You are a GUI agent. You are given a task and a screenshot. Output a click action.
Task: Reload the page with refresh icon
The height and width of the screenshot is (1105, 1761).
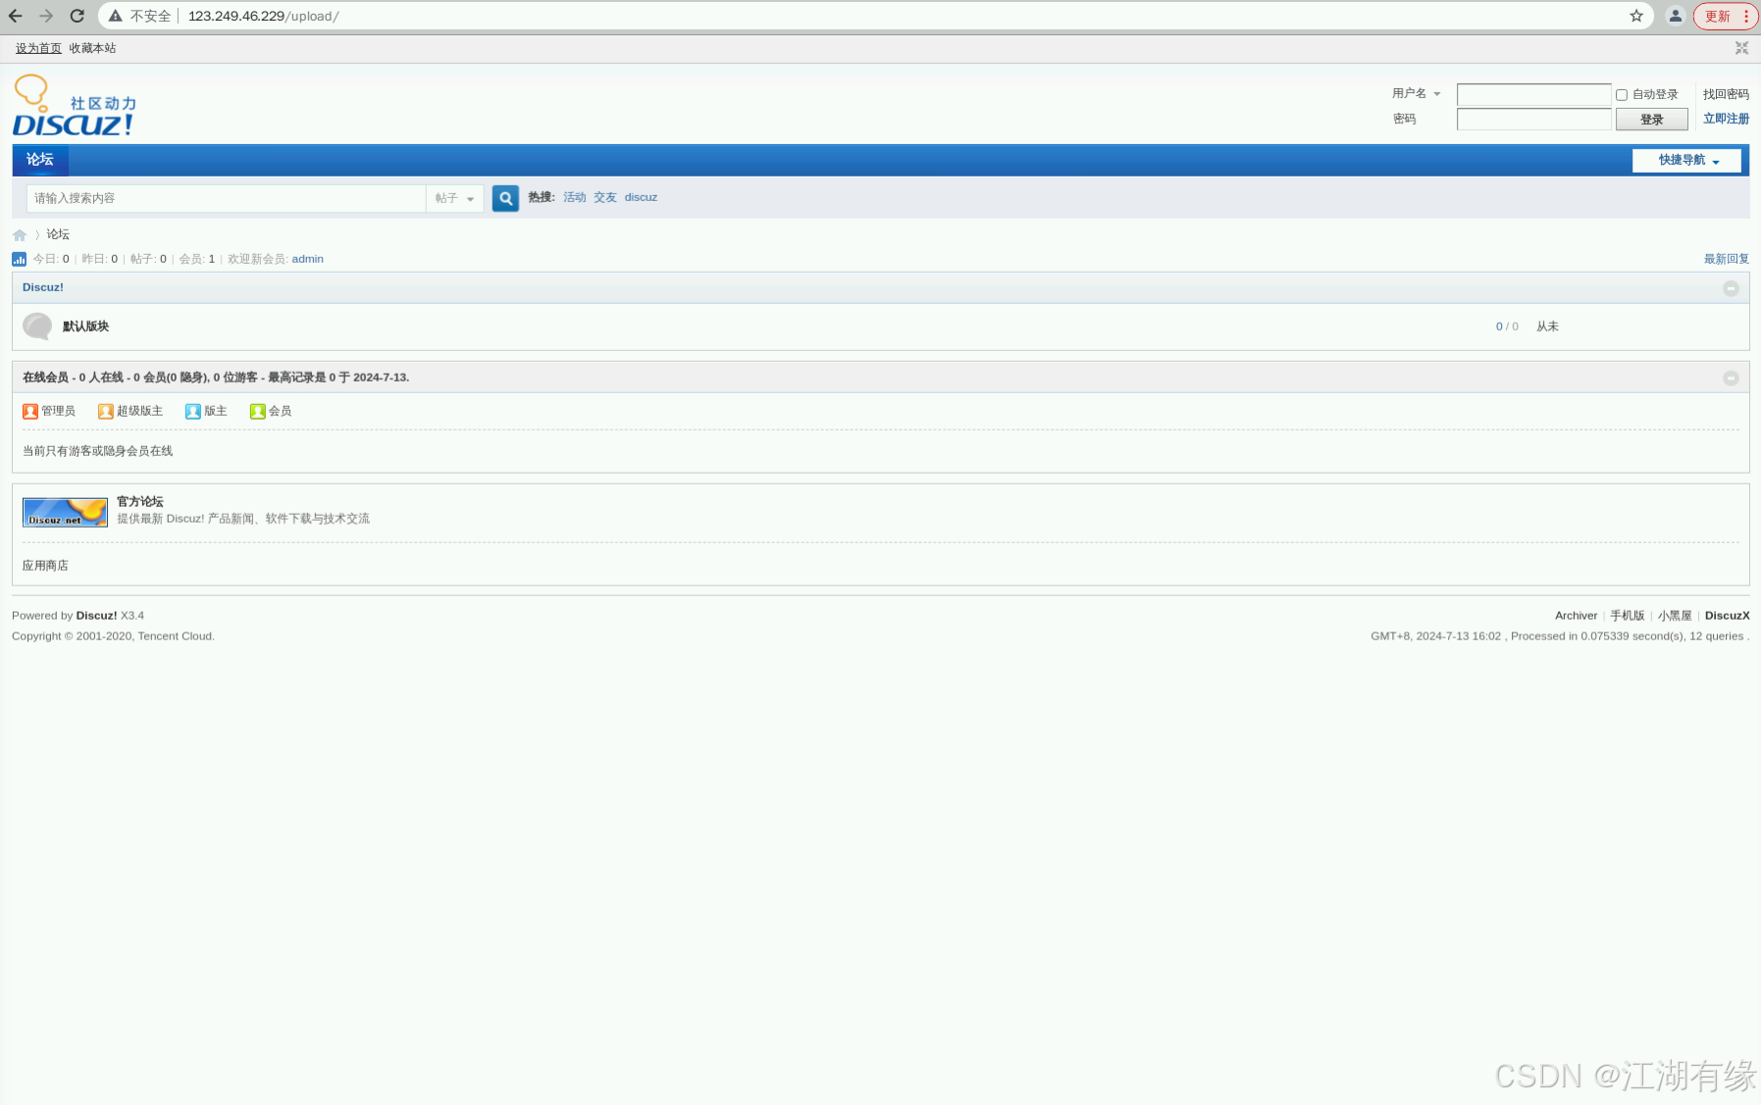click(x=77, y=16)
